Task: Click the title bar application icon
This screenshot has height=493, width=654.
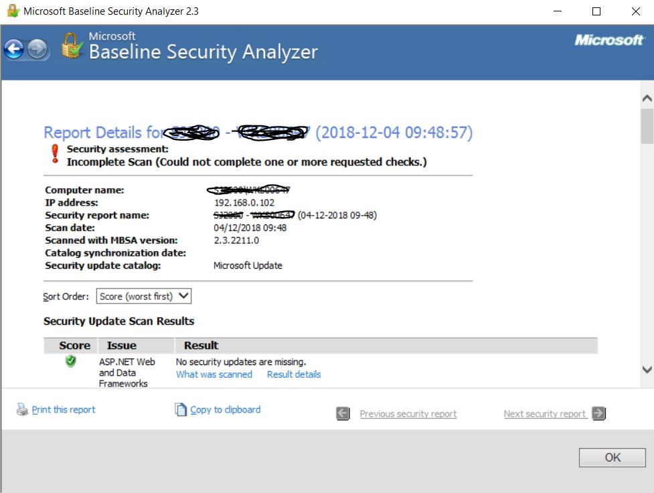Action: pos(13,11)
